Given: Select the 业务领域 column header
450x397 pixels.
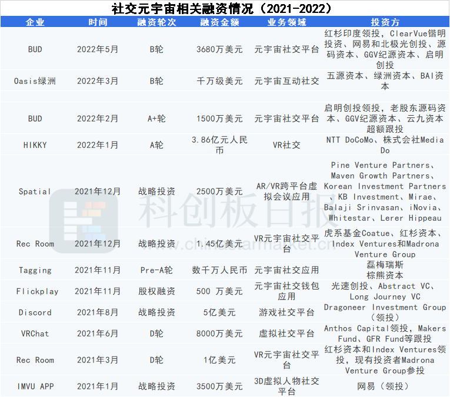Looking at the screenshot, I should pos(286,22).
